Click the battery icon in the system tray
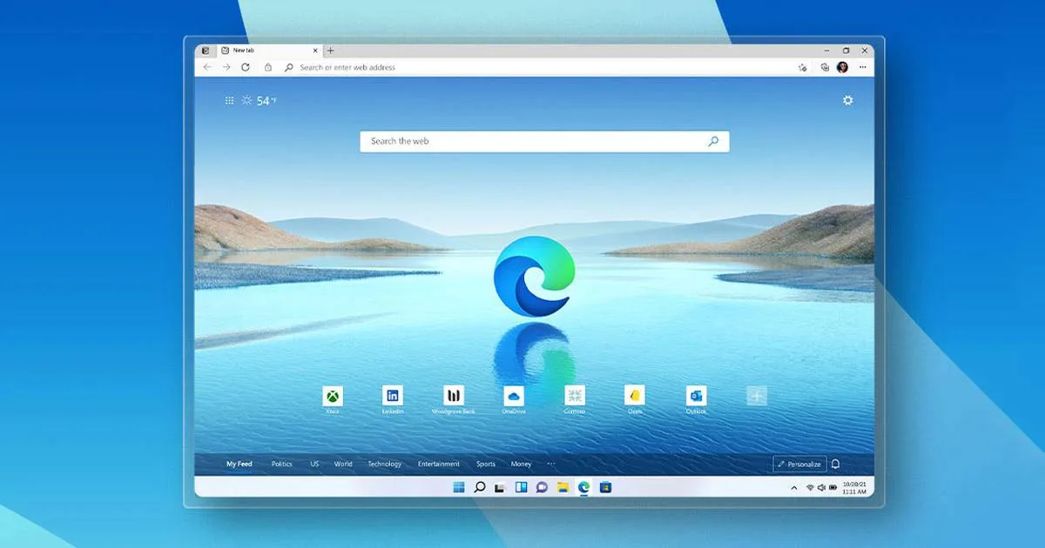 pos(833,488)
